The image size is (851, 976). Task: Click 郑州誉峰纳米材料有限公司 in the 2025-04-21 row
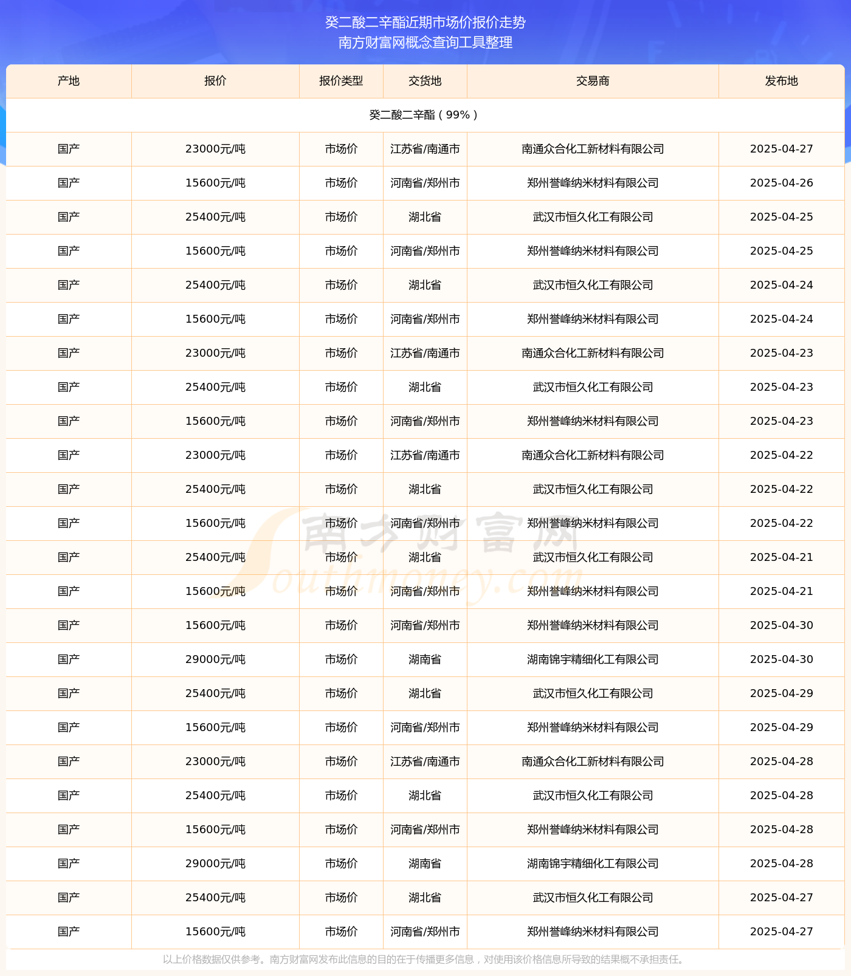(593, 591)
